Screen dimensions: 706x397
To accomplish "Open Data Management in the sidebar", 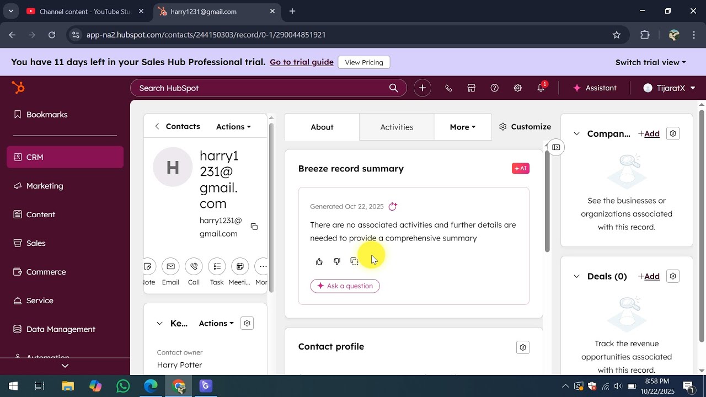I will click(65, 329).
